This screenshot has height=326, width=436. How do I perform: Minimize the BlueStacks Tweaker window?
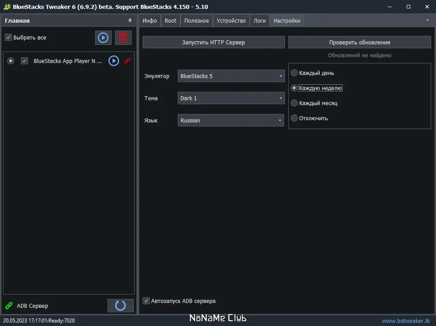pos(390,7)
